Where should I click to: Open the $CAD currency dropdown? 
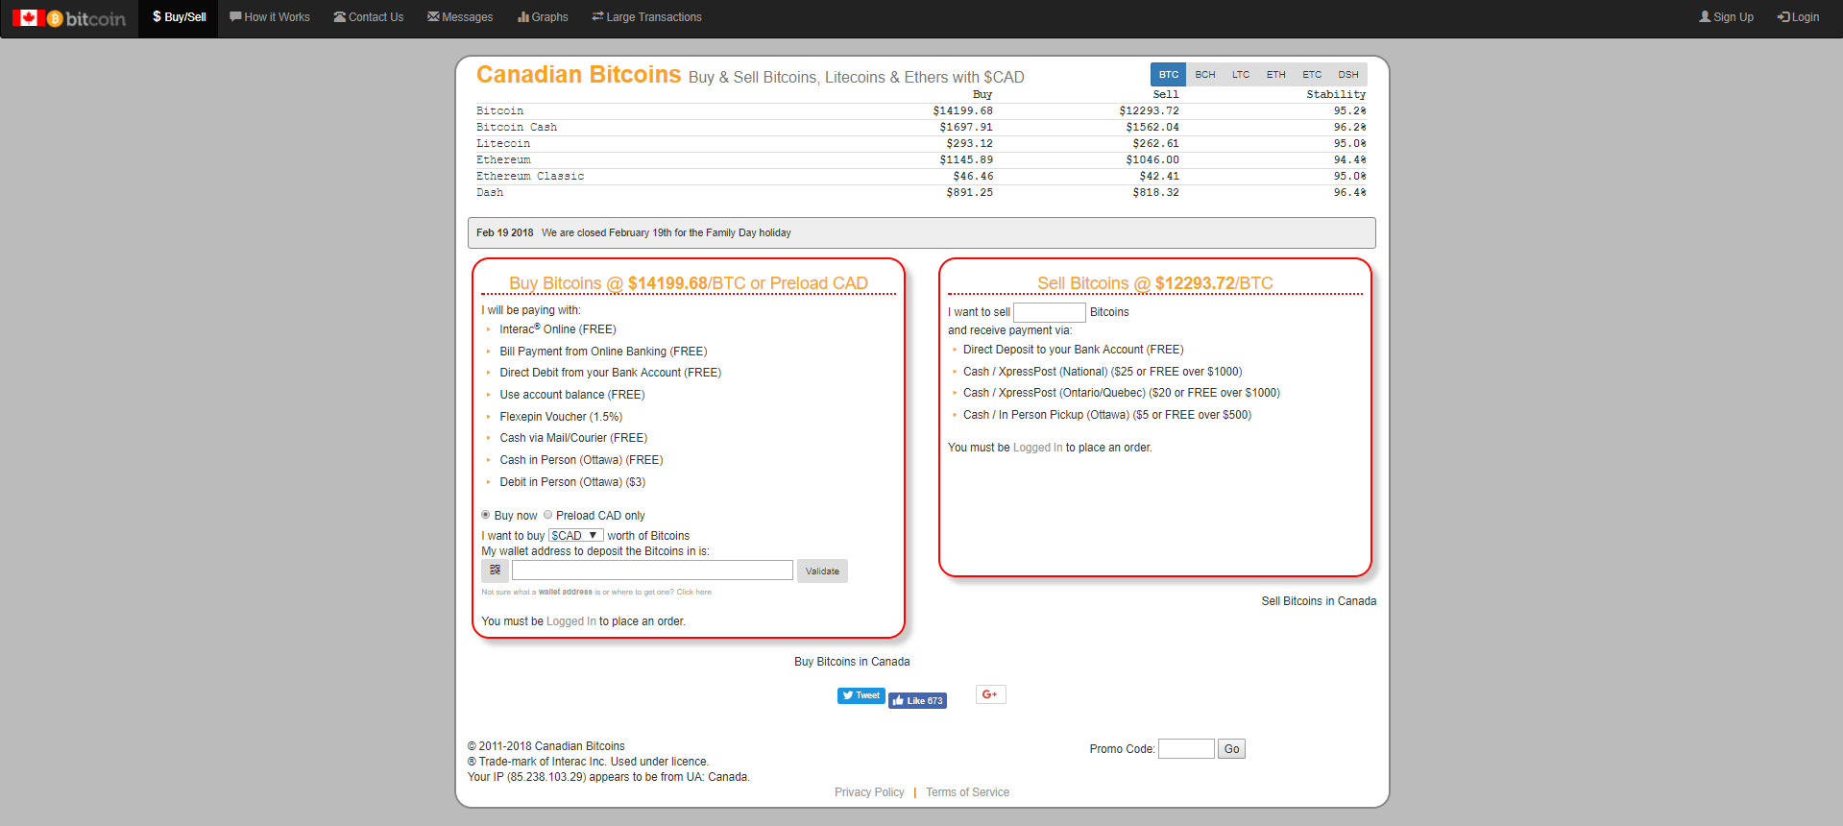coord(575,536)
